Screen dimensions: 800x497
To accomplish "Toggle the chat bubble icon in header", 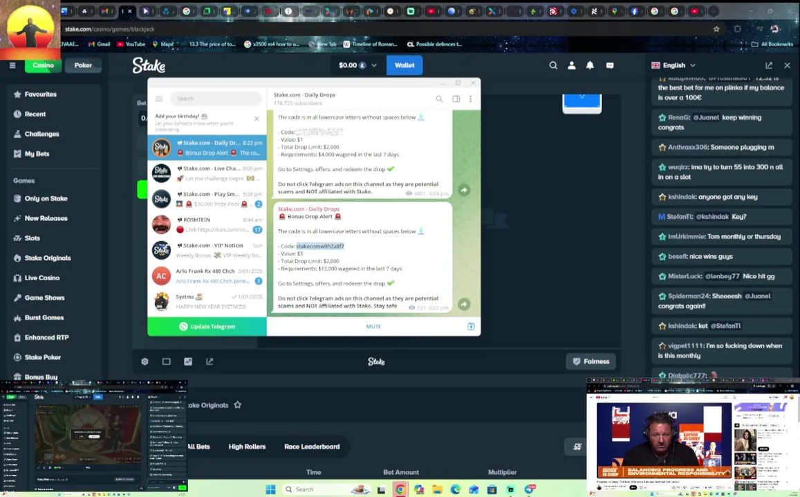I will coord(610,65).
